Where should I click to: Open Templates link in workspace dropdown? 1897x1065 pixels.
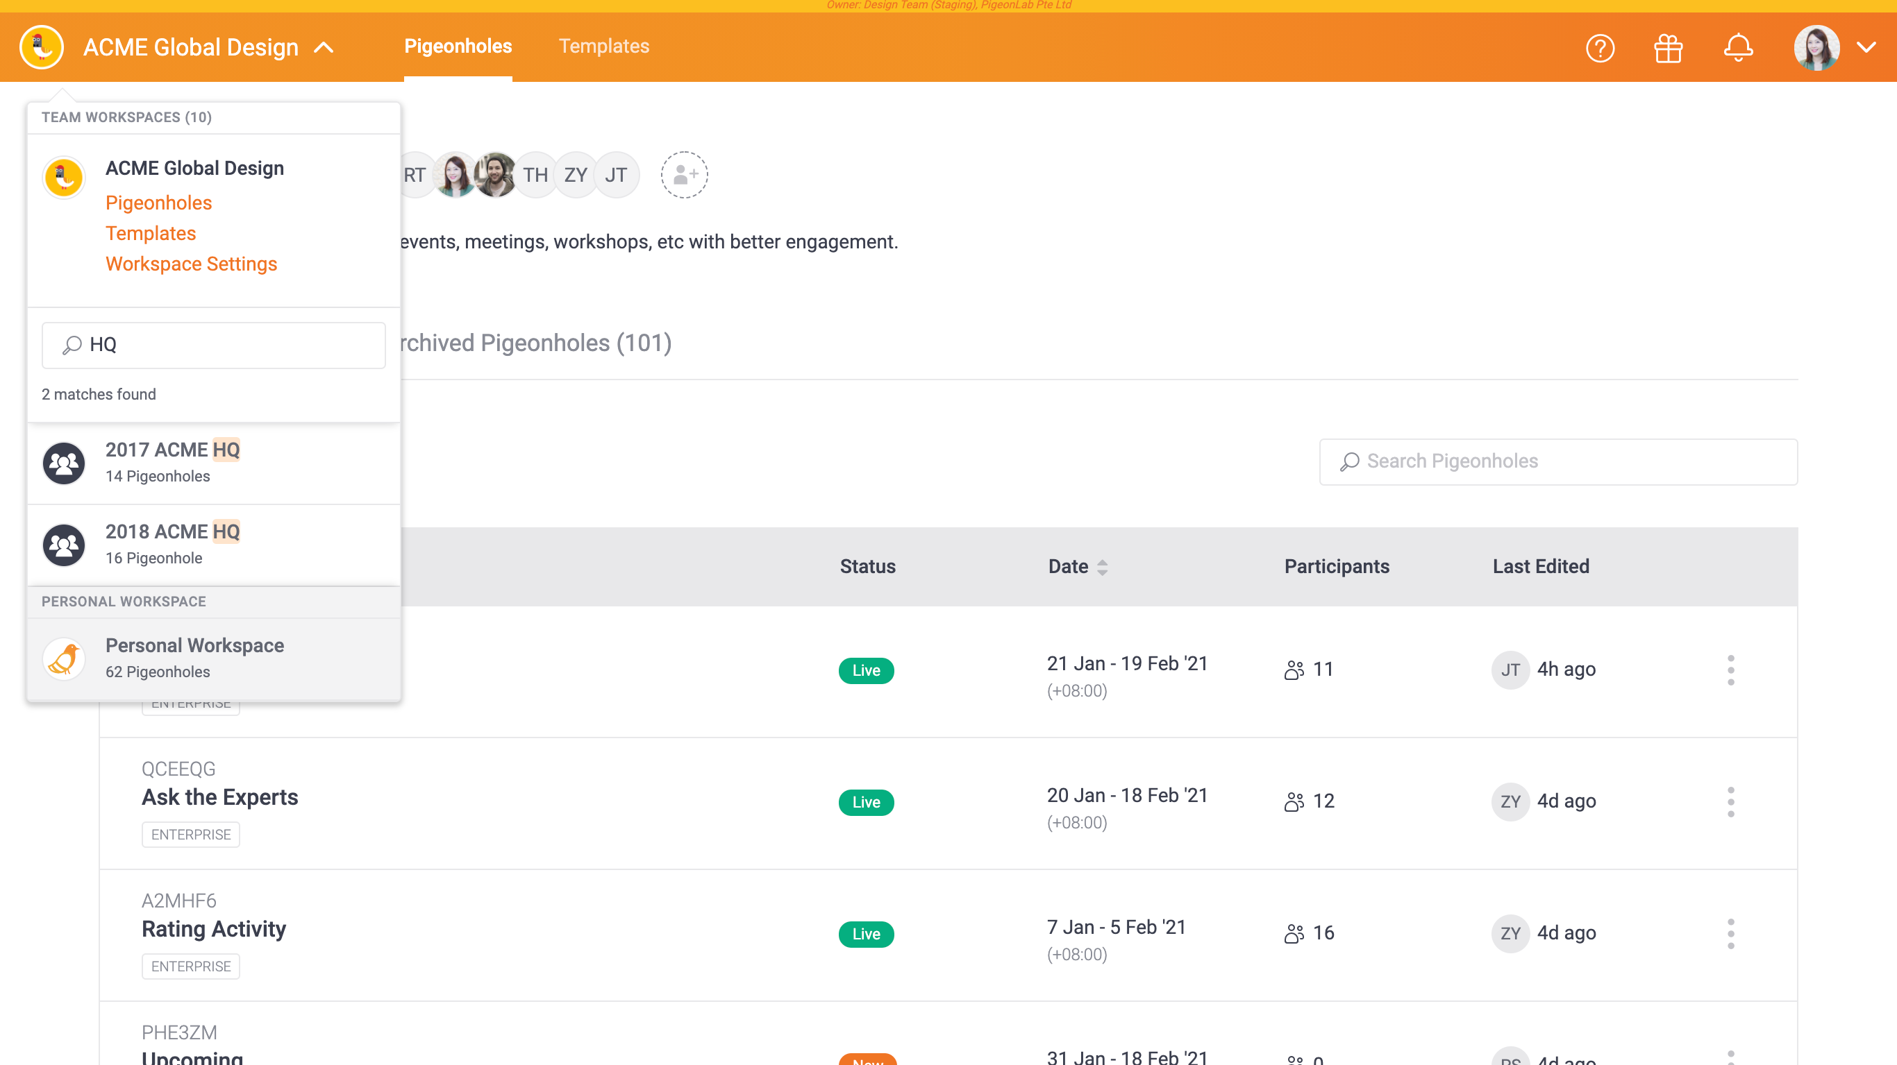pyautogui.click(x=150, y=233)
